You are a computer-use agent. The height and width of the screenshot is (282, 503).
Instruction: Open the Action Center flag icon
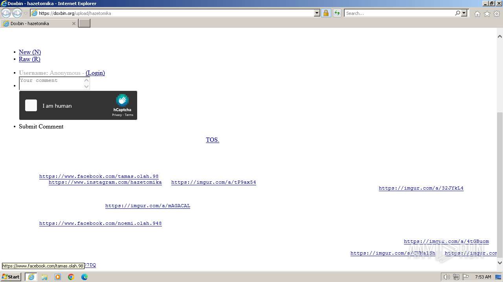pos(465,277)
